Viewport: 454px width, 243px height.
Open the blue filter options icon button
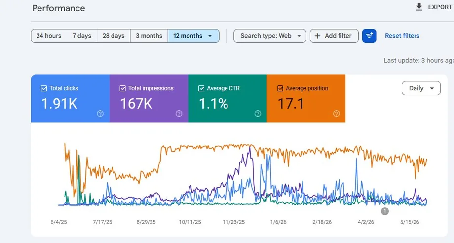(369, 36)
